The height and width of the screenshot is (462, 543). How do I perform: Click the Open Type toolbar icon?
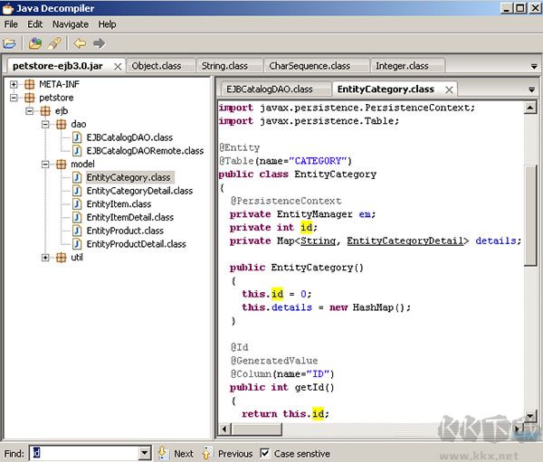coord(35,43)
